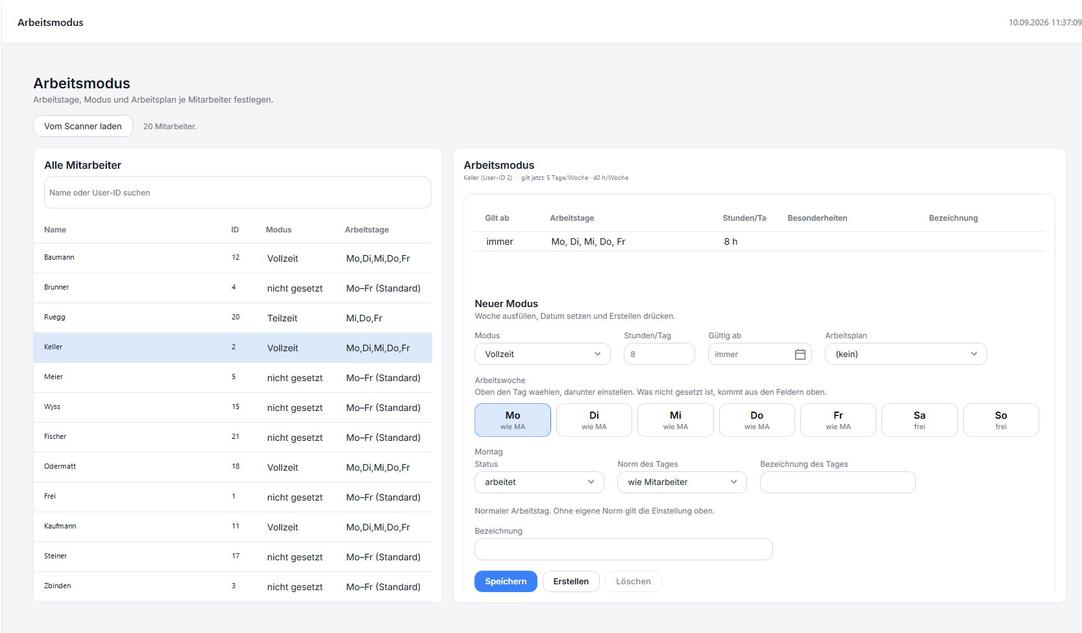Select employee row Meier

pos(233,378)
